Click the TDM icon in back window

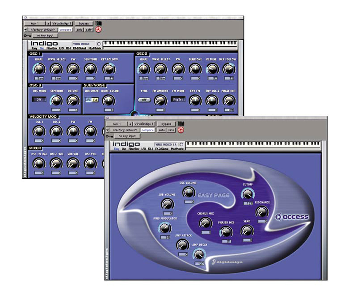pyautogui.click(x=98, y=23)
